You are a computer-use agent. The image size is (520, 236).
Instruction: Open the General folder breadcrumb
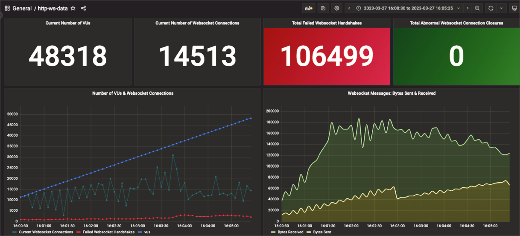point(22,9)
